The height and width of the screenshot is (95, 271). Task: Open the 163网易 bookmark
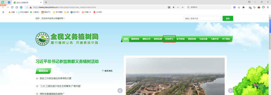click(x=98, y=12)
